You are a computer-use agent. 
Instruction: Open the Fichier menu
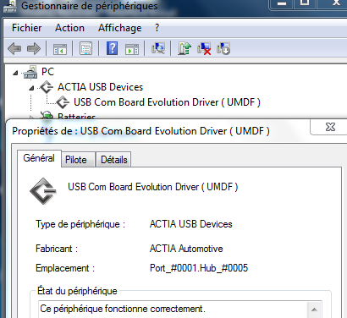coord(27,28)
